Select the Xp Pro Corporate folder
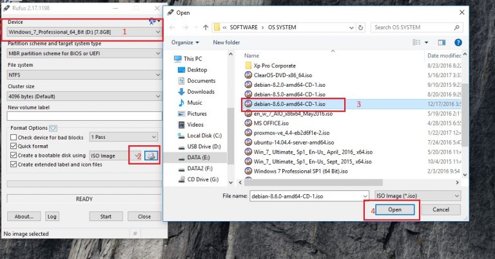The image size is (495, 259). coord(271,66)
